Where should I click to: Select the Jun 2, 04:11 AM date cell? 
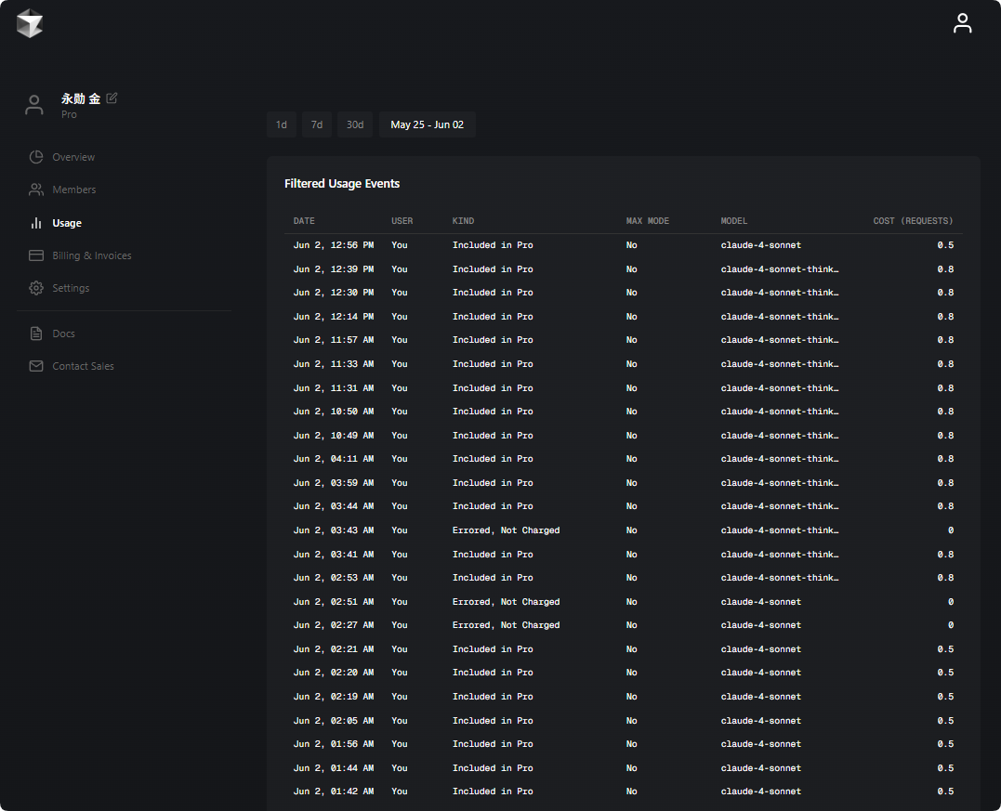pos(334,459)
